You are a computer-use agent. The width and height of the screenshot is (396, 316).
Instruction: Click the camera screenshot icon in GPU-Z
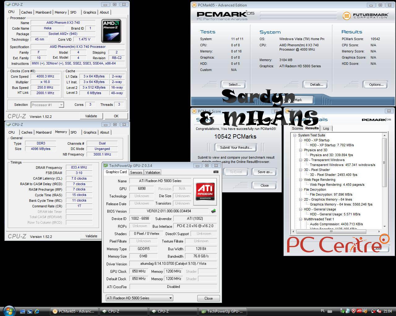pos(216,172)
